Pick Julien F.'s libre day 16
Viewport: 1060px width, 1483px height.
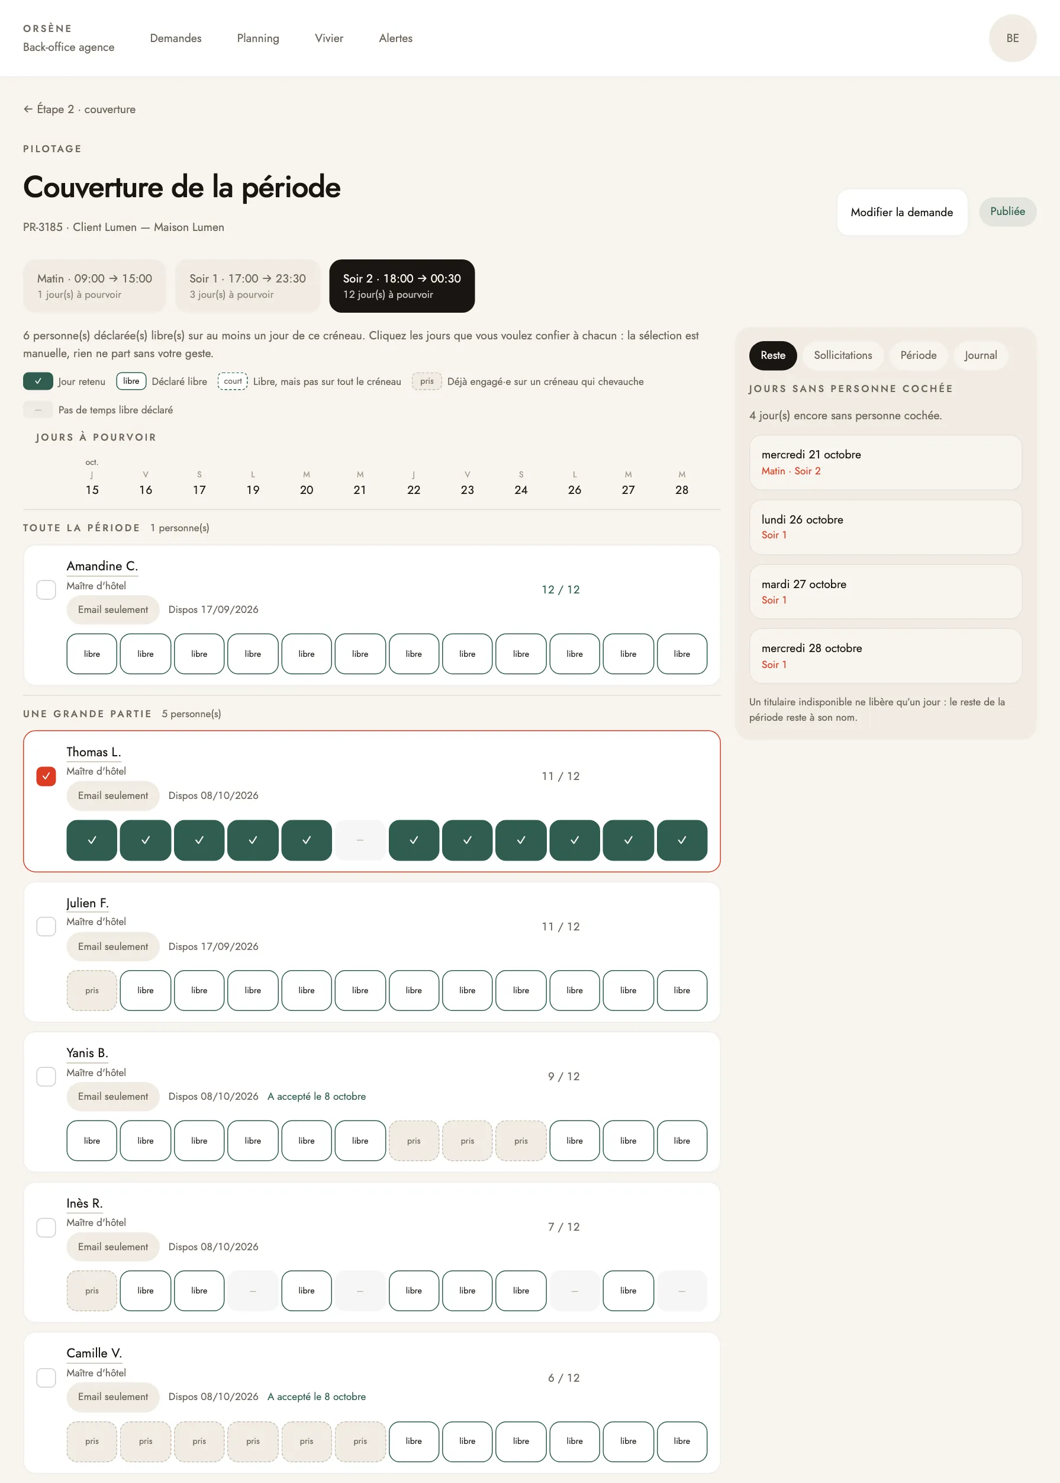click(x=146, y=991)
